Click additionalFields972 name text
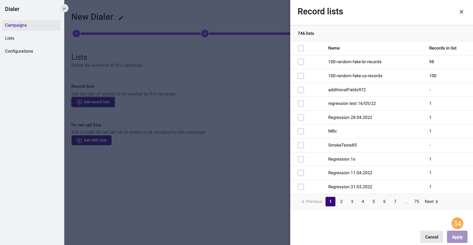This screenshot has width=473, height=245. click(347, 90)
